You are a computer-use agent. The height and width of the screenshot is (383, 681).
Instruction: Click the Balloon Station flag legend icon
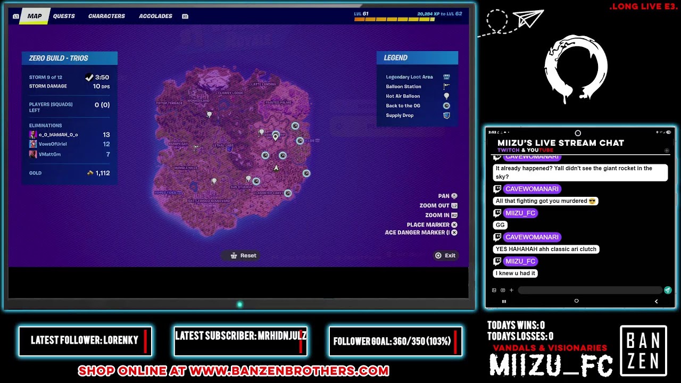point(446,87)
